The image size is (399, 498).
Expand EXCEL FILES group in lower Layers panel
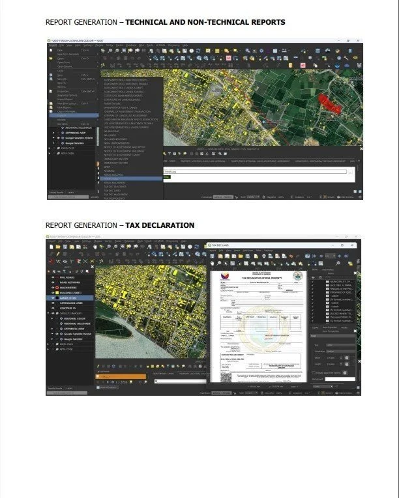pos(49,344)
